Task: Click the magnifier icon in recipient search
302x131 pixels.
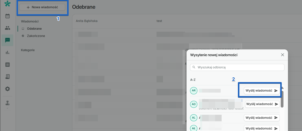Action: click(194, 67)
